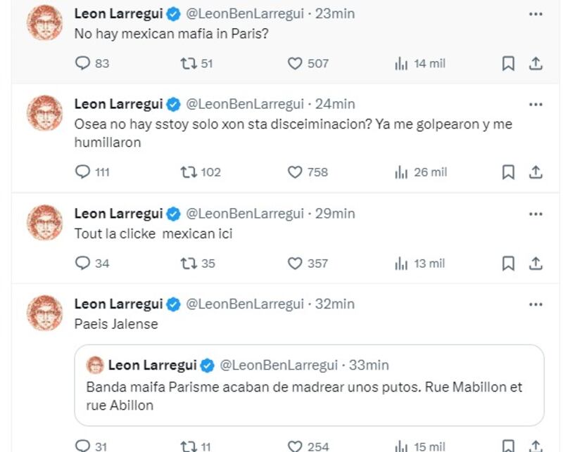Open the 'Leon Larregui' name on 24min tweet
The image size is (563, 452).
(x=118, y=104)
